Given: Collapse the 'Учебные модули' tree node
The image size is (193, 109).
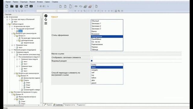Looking at the screenshot, I should pos(7,24).
